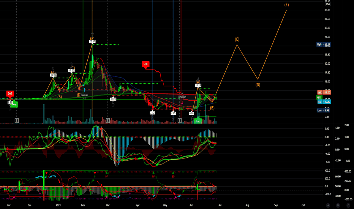Image resolution: width=354 pixels, height=209 pixels.
Task: Click the Feb label on time axis
Action: pos(83,205)
